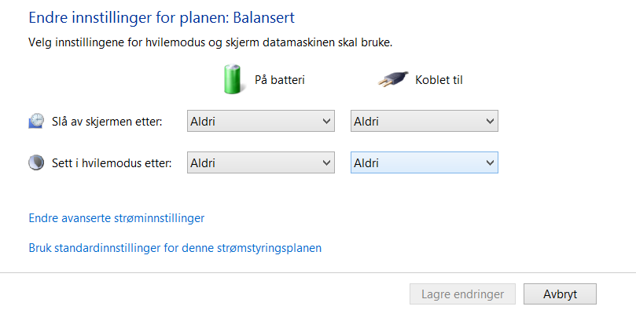Viewport: 636px width, 321px height.
Task: Click the chevron arrow of plugged-in sleep combo box
Action: tap(490, 162)
